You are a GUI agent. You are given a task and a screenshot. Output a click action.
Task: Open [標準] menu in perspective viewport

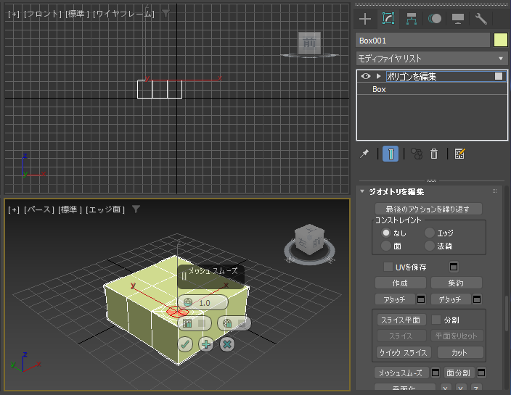[x=70, y=209]
